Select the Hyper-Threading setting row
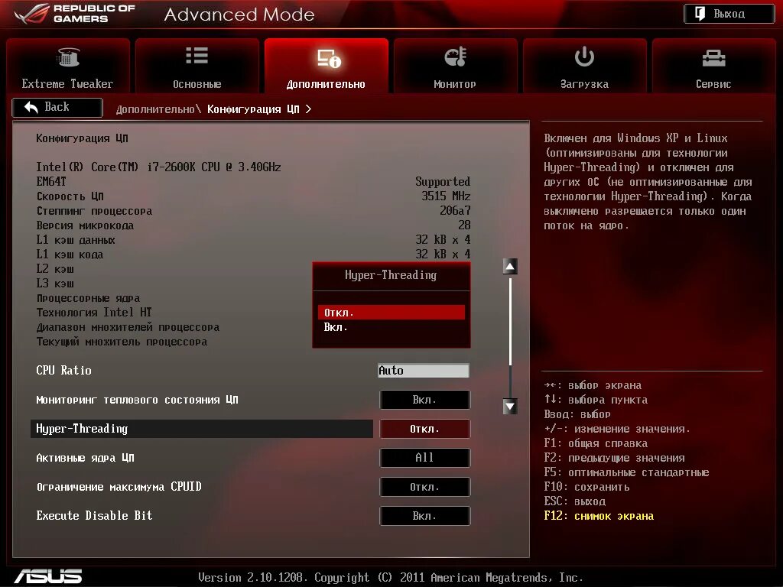783x587 pixels. pos(202,429)
